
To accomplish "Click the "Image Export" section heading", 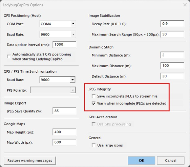I will click(x=15, y=103).
